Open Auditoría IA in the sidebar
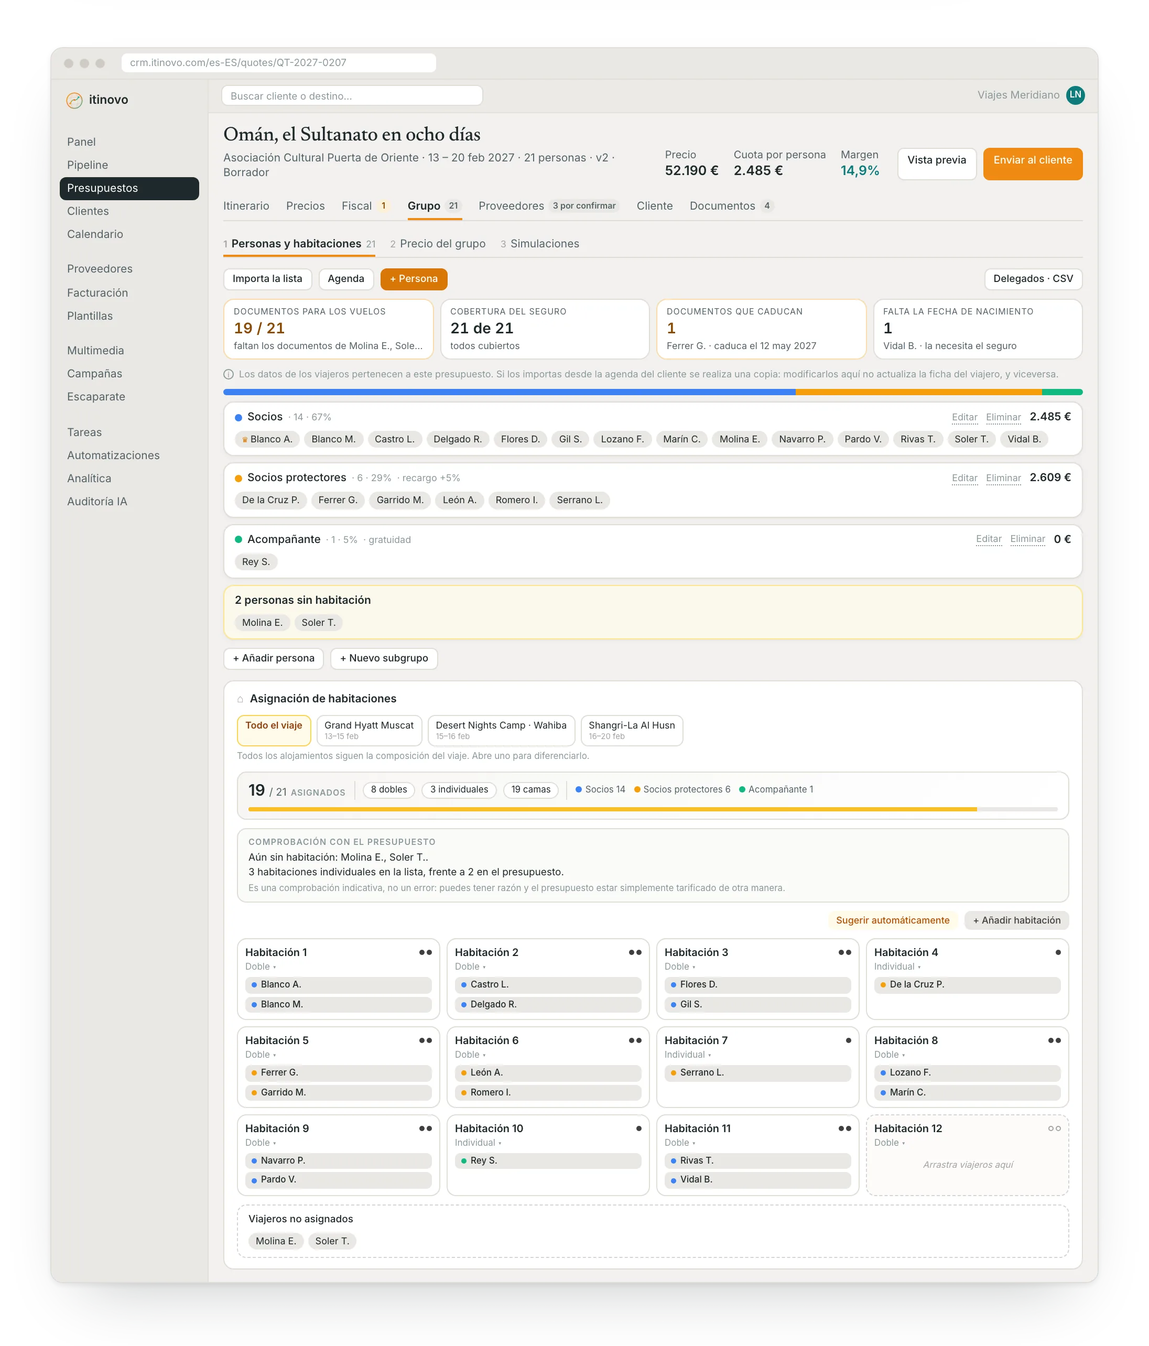The image size is (1149, 1346). coord(97,502)
